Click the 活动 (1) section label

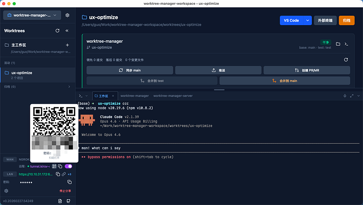pyautogui.click(x=9, y=63)
